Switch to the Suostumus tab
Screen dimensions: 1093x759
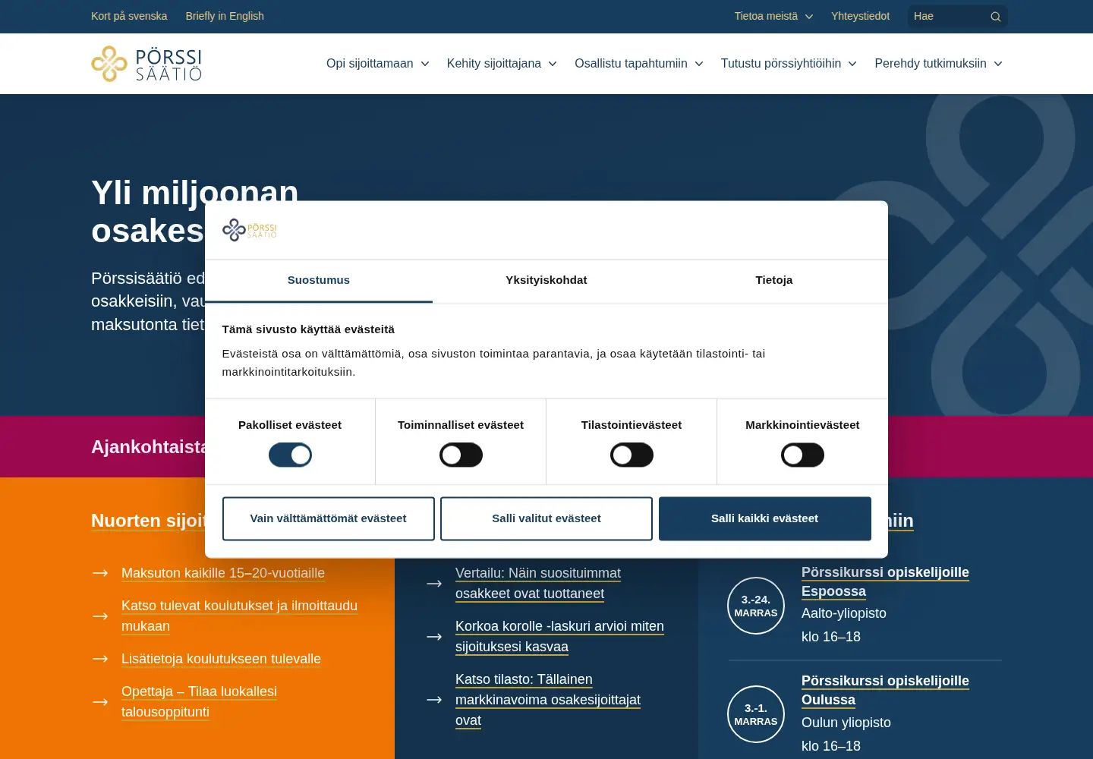pyautogui.click(x=319, y=281)
